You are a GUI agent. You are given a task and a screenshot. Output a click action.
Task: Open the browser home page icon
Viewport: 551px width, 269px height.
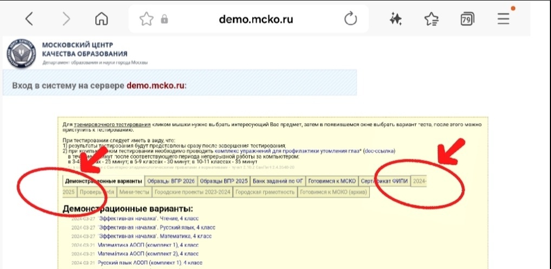[x=102, y=19]
